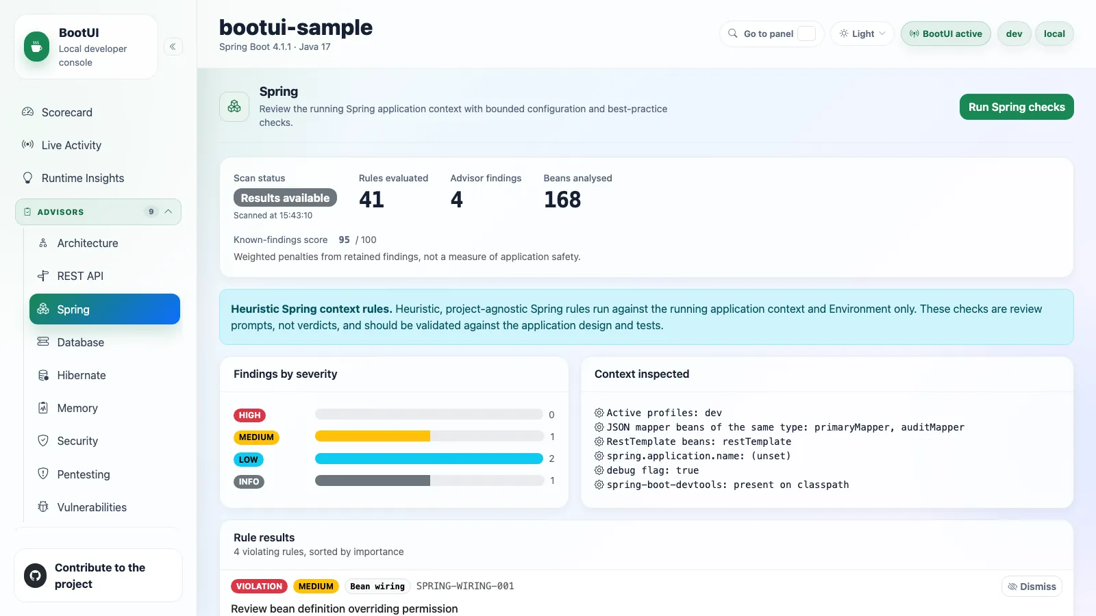Image resolution: width=1096 pixels, height=616 pixels.
Task: Click the Pentesting shield icon
Action: click(43, 474)
